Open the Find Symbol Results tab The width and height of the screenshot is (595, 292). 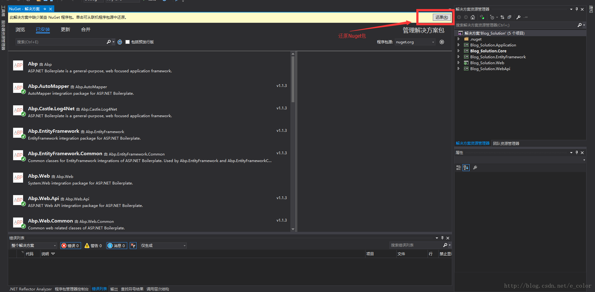click(x=132, y=289)
